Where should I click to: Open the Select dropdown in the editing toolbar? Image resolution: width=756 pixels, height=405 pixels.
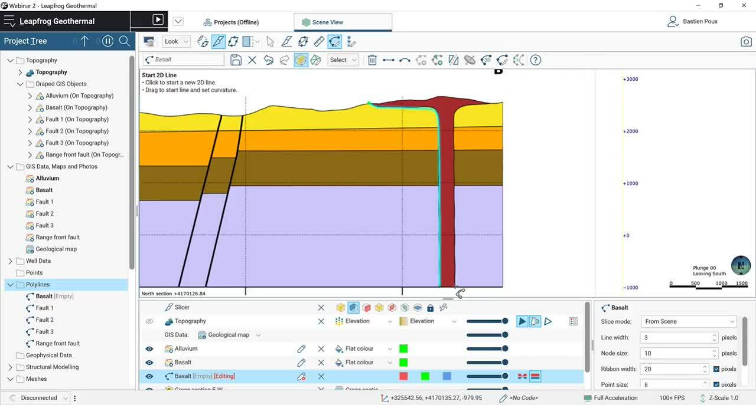click(343, 60)
